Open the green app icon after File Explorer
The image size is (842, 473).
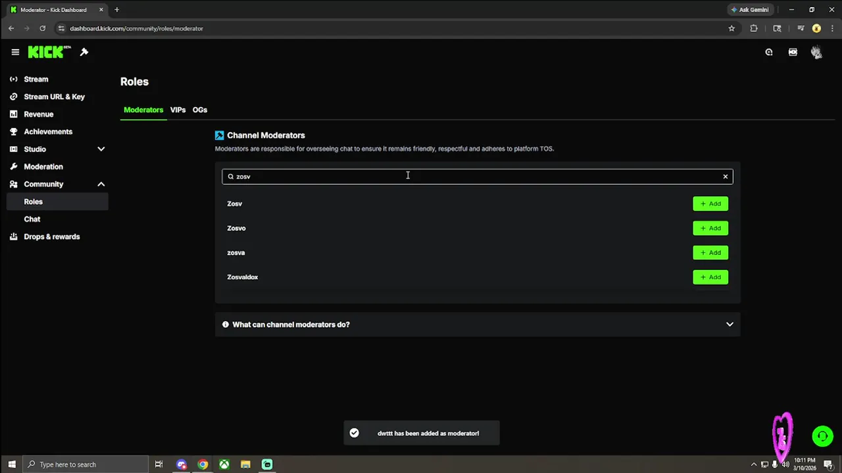click(x=267, y=464)
